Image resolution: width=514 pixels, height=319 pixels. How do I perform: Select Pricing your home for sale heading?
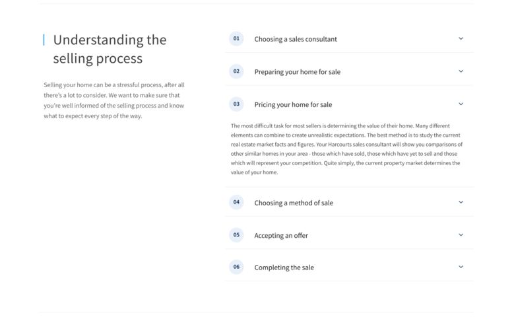[x=293, y=105]
